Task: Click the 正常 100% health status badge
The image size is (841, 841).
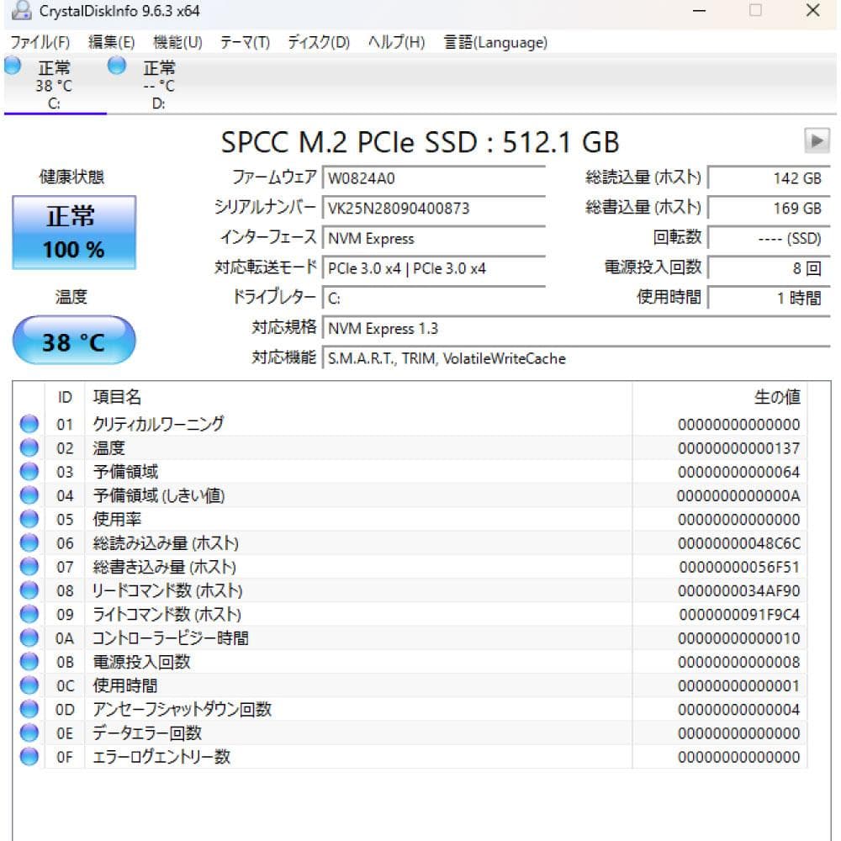Action: [x=73, y=231]
